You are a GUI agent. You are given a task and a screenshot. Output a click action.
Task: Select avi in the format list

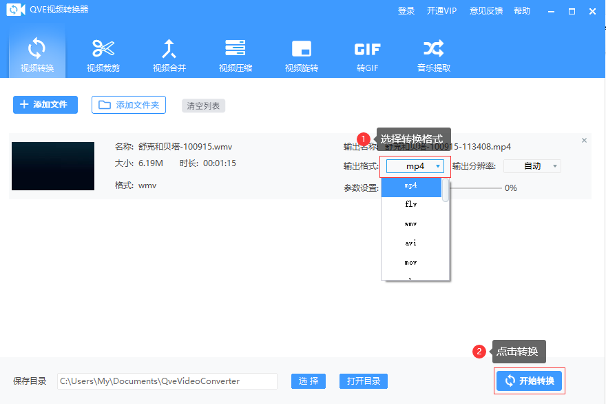pyautogui.click(x=411, y=243)
